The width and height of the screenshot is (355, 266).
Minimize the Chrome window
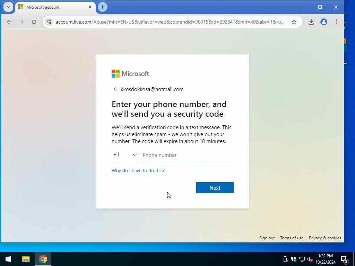pos(304,7)
